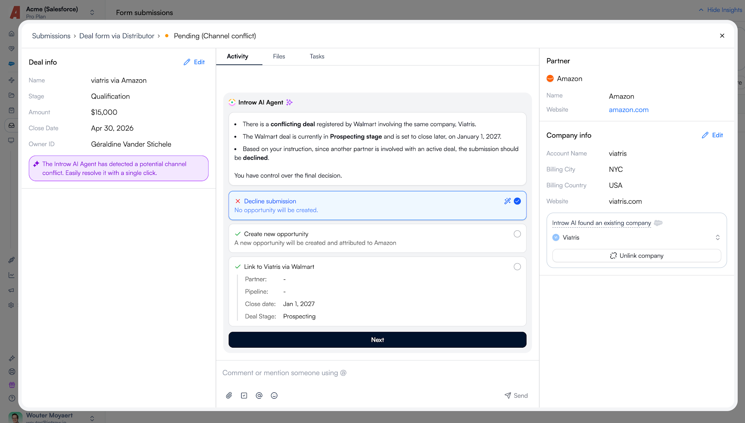Click the 'Jan 1, 2027' close date value

[299, 304]
